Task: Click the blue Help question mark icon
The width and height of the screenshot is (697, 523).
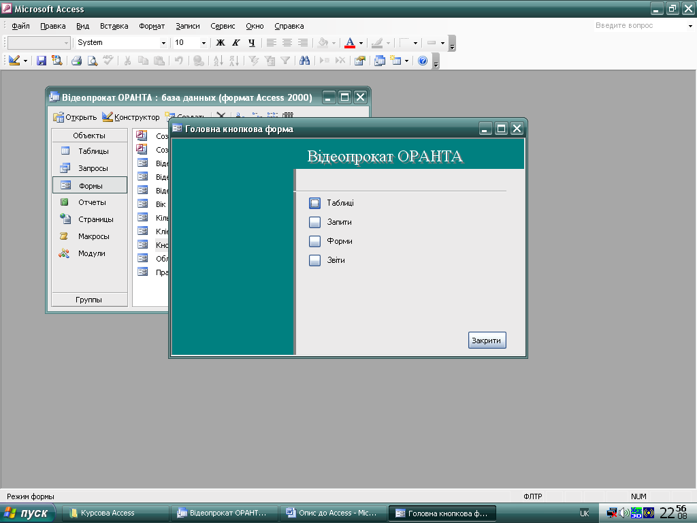Action: (423, 61)
